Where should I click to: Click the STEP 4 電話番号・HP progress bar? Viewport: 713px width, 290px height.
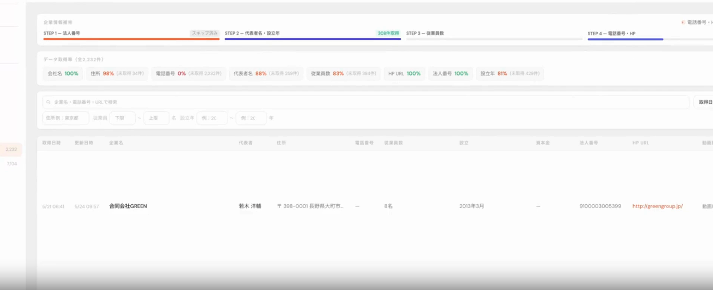click(x=650, y=39)
